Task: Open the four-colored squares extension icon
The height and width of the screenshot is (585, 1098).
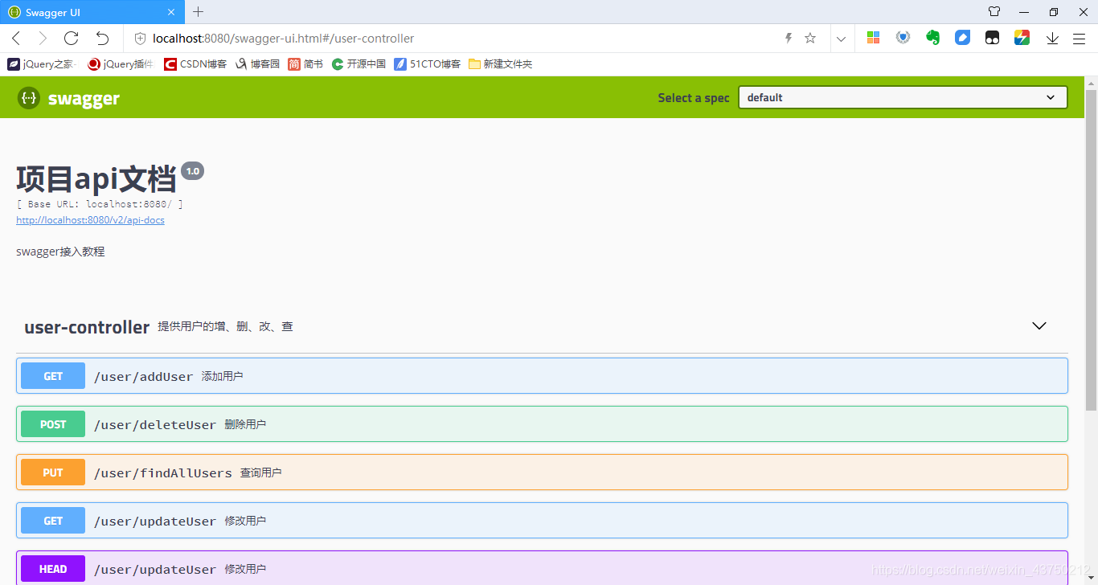Action: (x=873, y=38)
